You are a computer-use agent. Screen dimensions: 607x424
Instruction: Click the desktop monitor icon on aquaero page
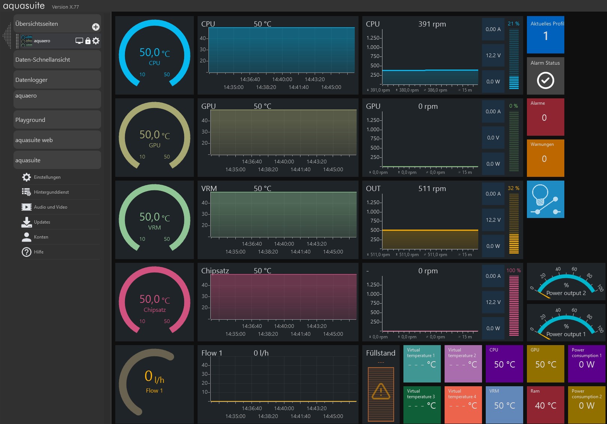[x=79, y=41]
